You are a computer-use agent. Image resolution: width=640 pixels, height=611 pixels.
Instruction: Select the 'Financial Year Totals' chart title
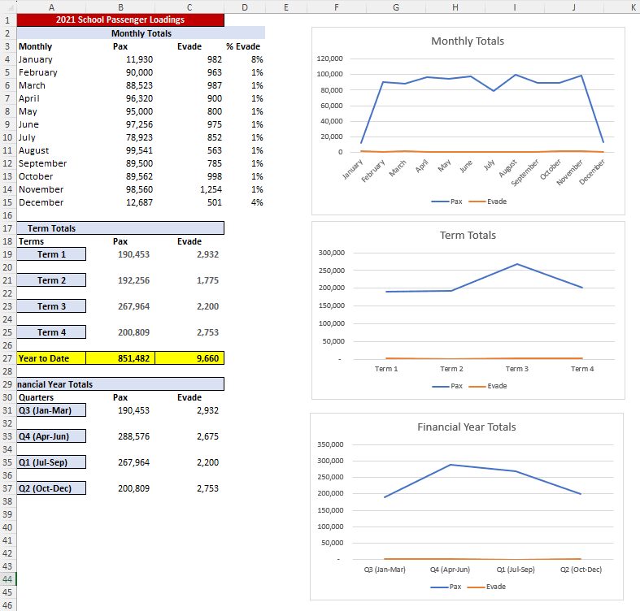click(x=467, y=427)
